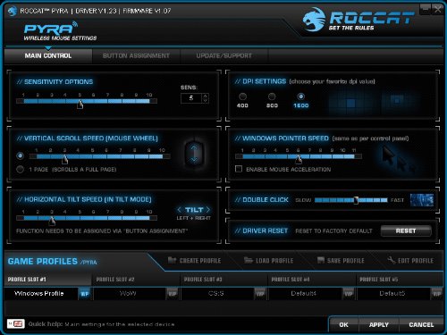This screenshot has width=447, height=335.
Task: Click the Create Profile folder icon
Action: pos(172,260)
